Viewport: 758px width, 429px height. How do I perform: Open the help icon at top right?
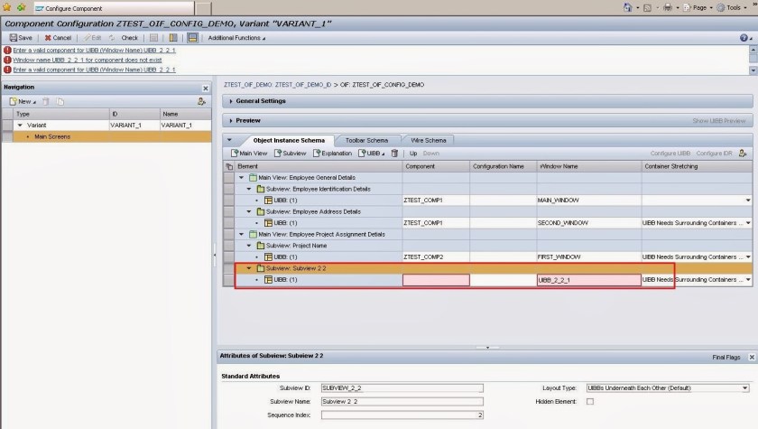tap(744, 38)
